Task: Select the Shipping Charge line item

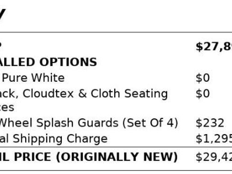Action: tap(54, 139)
